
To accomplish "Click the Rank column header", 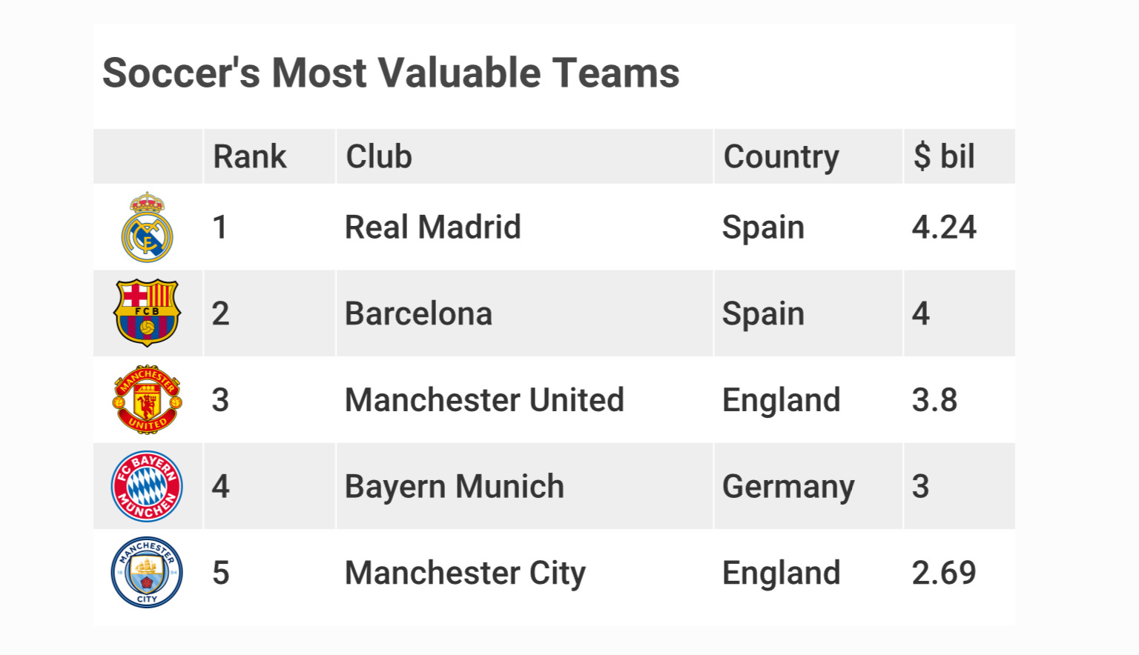I will [x=249, y=157].
